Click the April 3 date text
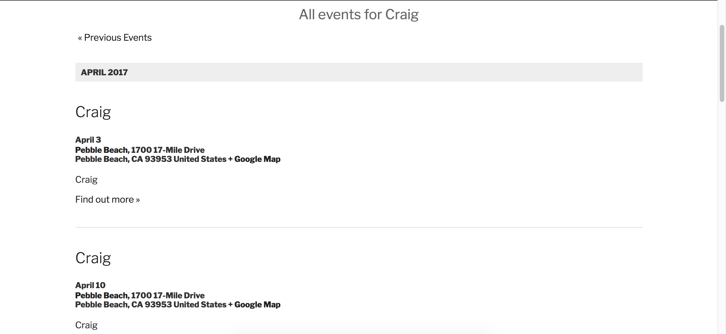This screenshot has width=726, height=334. (88, 140)
